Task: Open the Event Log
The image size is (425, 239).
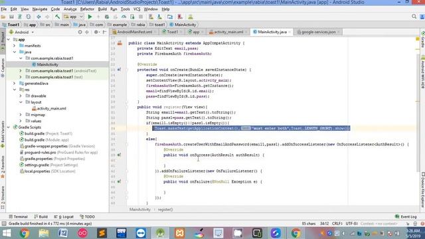Action: [406, 217]
